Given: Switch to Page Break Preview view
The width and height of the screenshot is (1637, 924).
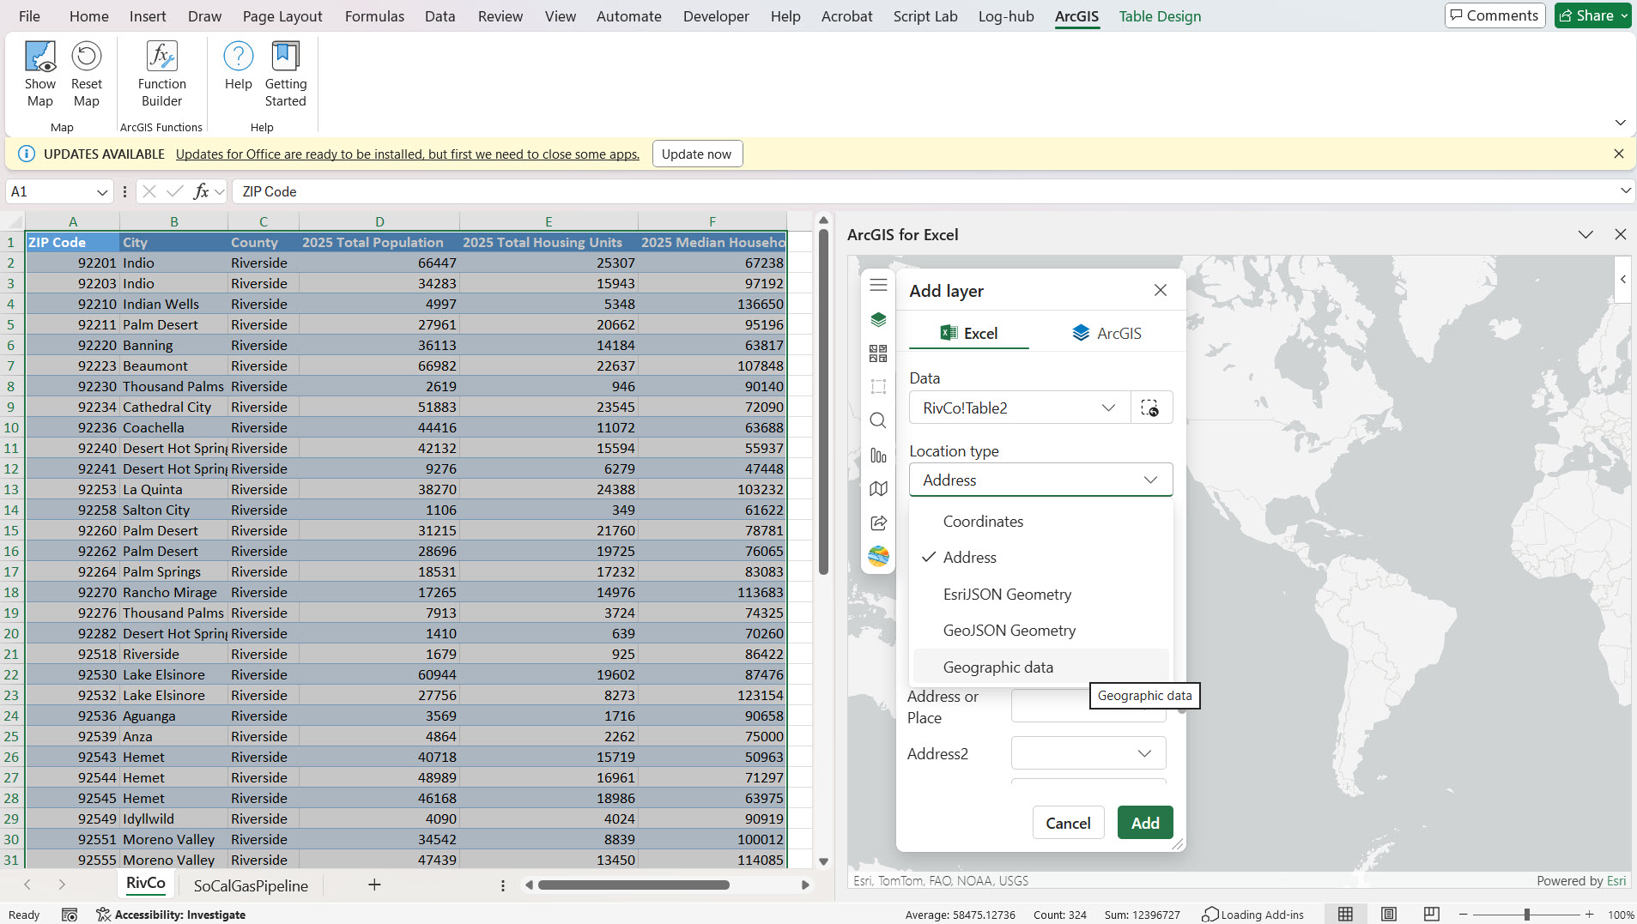Looking at the screenshot, I should [1432, 915].
